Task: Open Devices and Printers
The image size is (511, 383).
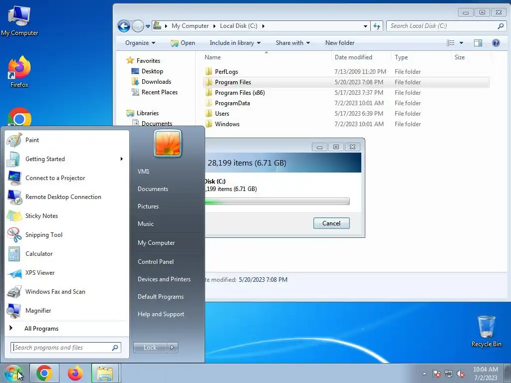Action: tap(164, 279)
